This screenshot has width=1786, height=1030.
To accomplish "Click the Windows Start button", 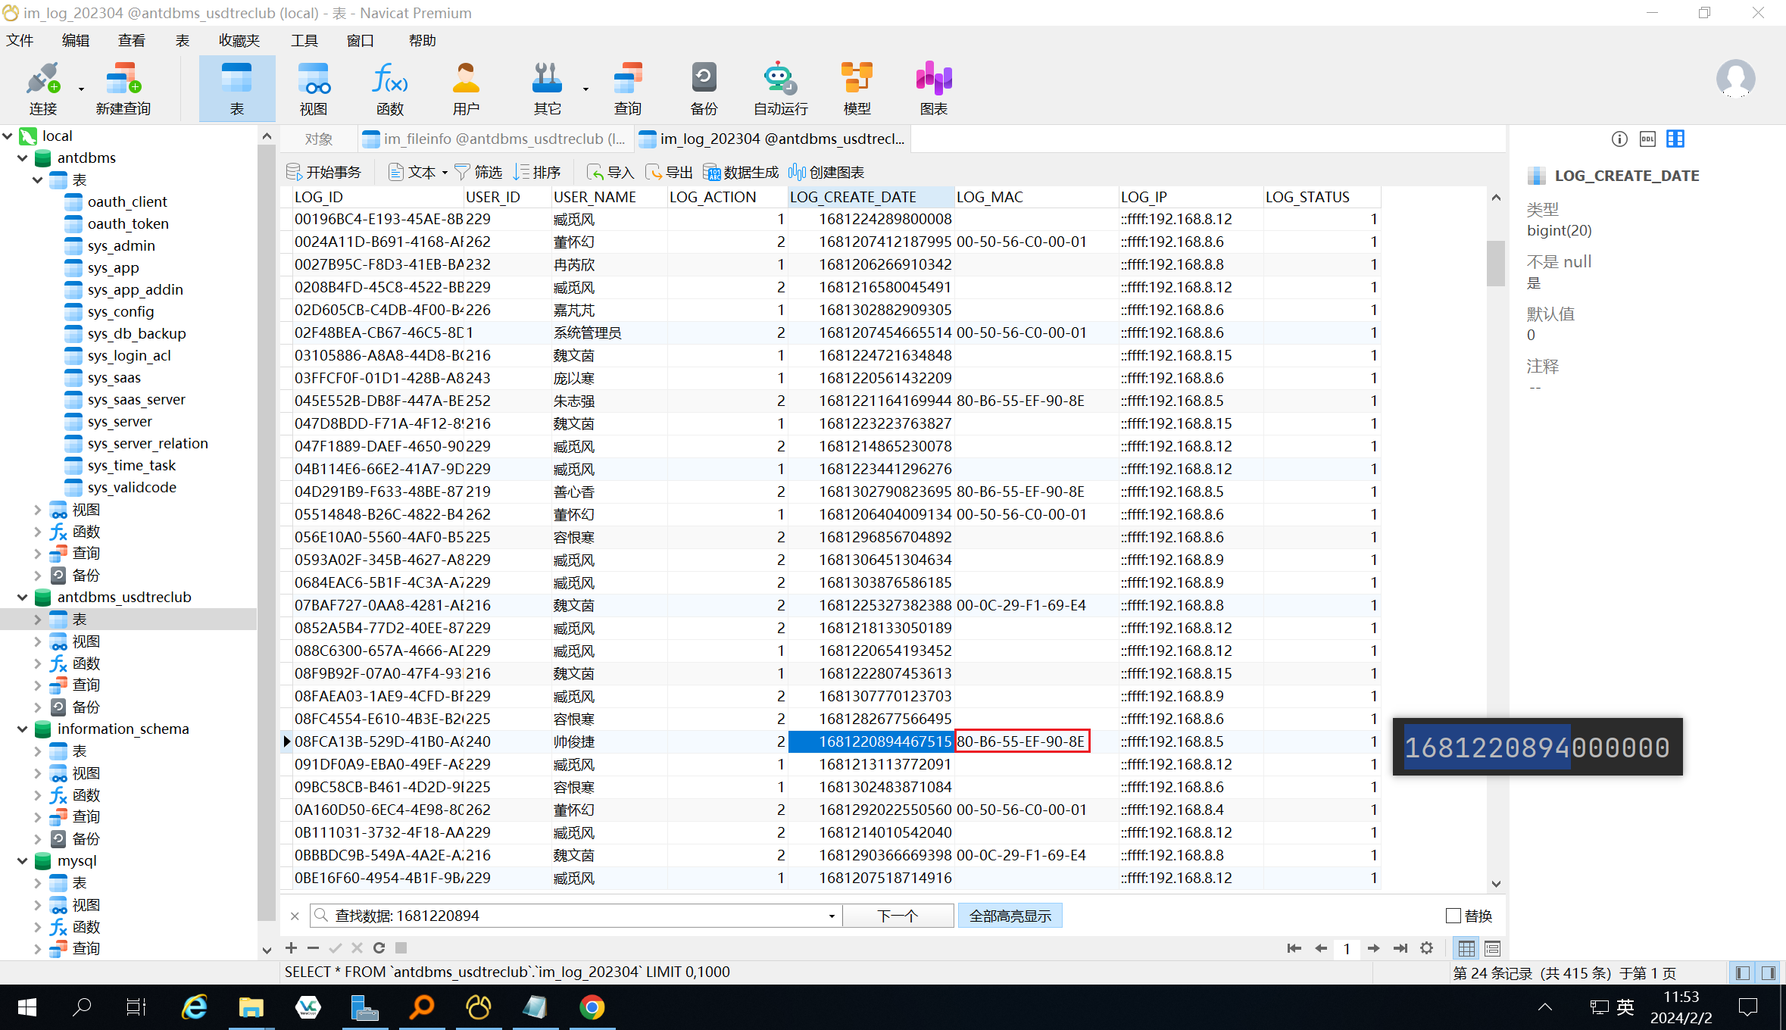I will click(27, 1007).
